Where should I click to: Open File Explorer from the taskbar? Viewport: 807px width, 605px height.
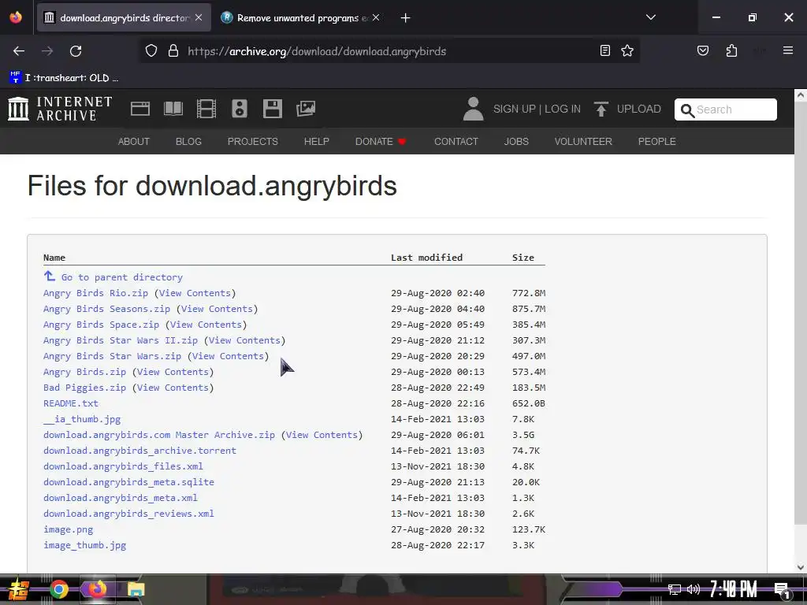tap(136, 589)
